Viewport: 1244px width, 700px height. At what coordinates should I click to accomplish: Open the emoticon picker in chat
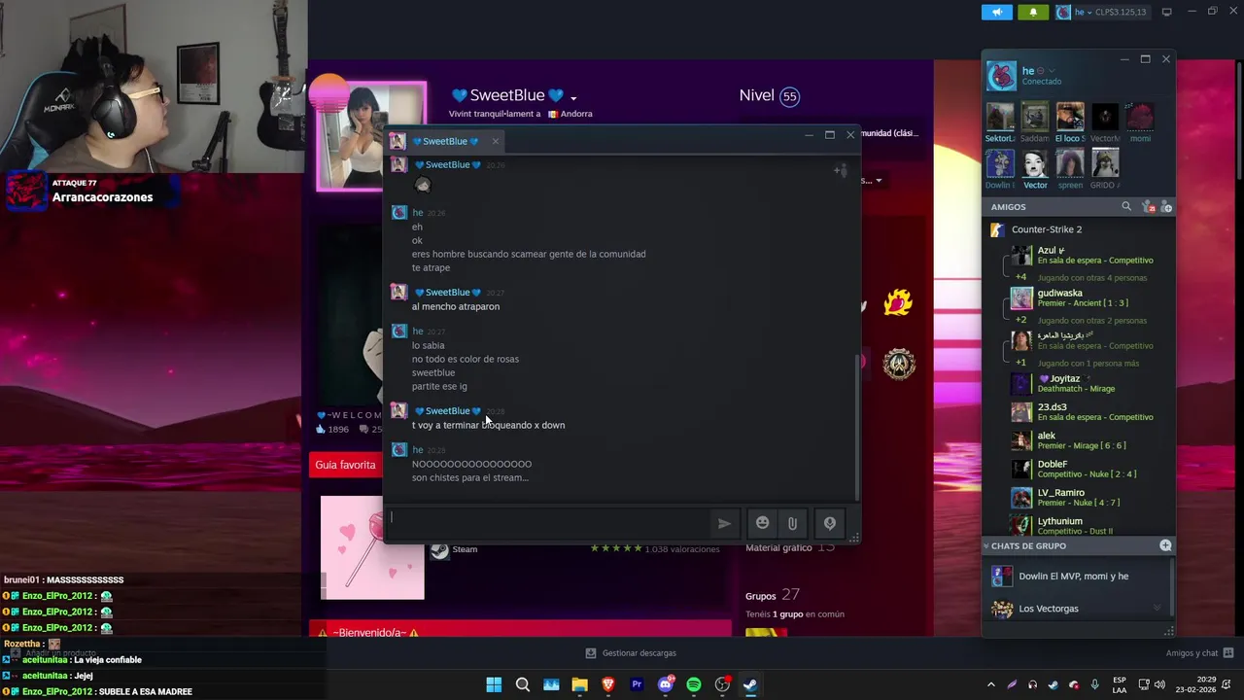(x=763, y=523)
